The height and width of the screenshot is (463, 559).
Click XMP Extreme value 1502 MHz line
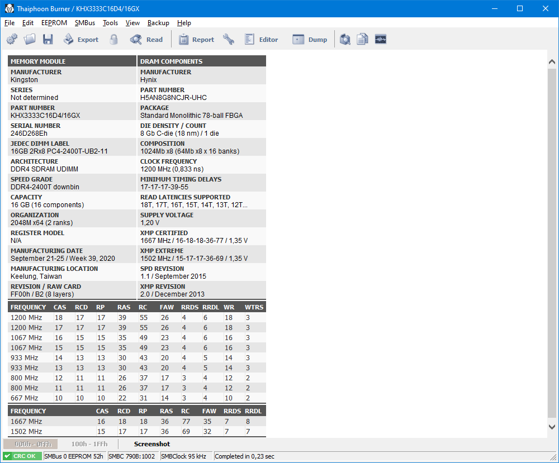click(x=194, y=258)
